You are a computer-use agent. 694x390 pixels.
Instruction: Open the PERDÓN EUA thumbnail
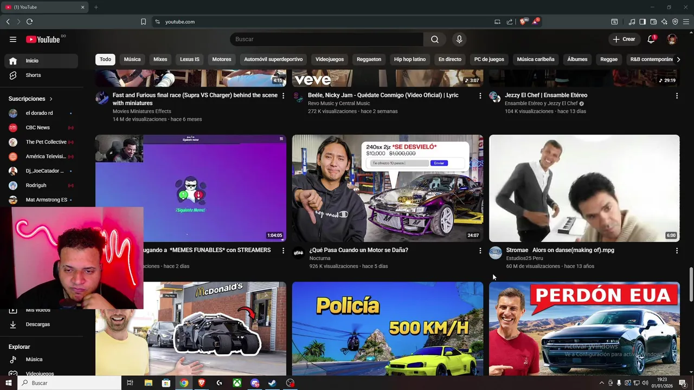click(x=584, y=328)
